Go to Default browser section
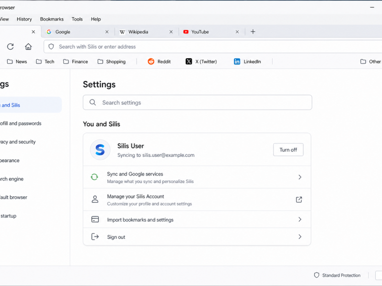This screenshot has height=286, width=382. click(x=13, y=197)
